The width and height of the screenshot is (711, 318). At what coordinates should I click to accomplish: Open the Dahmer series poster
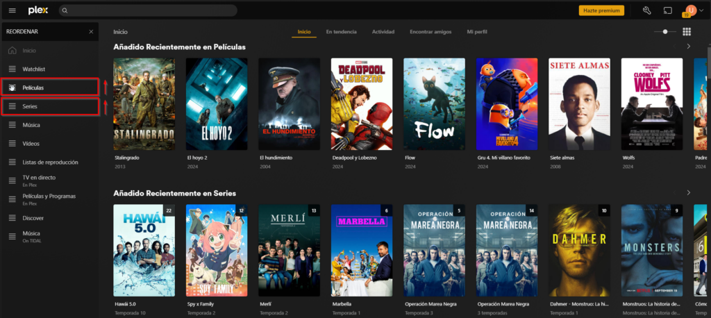pos(580,251)
